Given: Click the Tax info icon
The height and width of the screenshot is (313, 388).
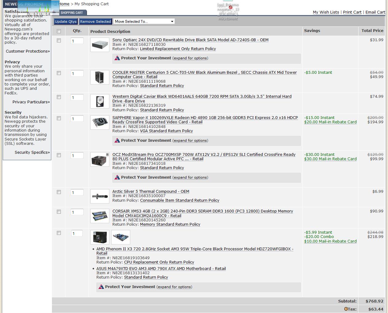Looking at the screenshot, I should pos(346,309).
